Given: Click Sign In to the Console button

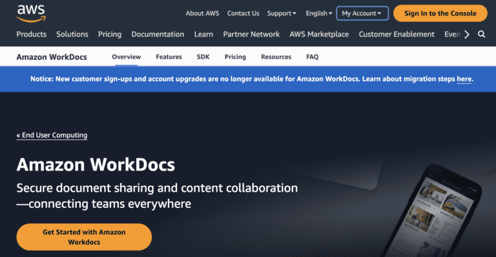Looking at the screenshot, I should 440,14.
